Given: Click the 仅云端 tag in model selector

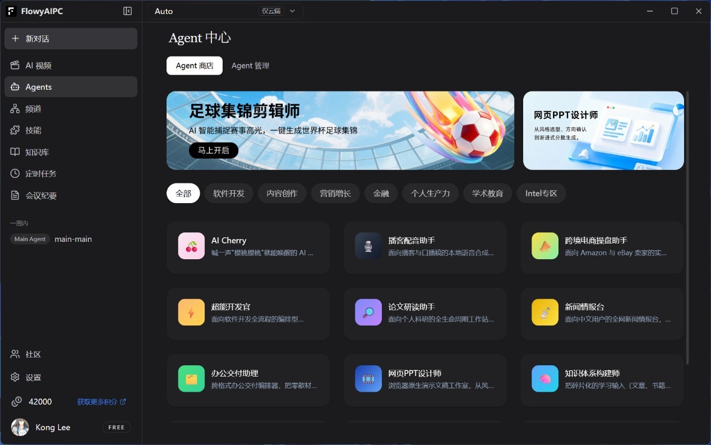Looking at the screenshot, I should 271,11.
